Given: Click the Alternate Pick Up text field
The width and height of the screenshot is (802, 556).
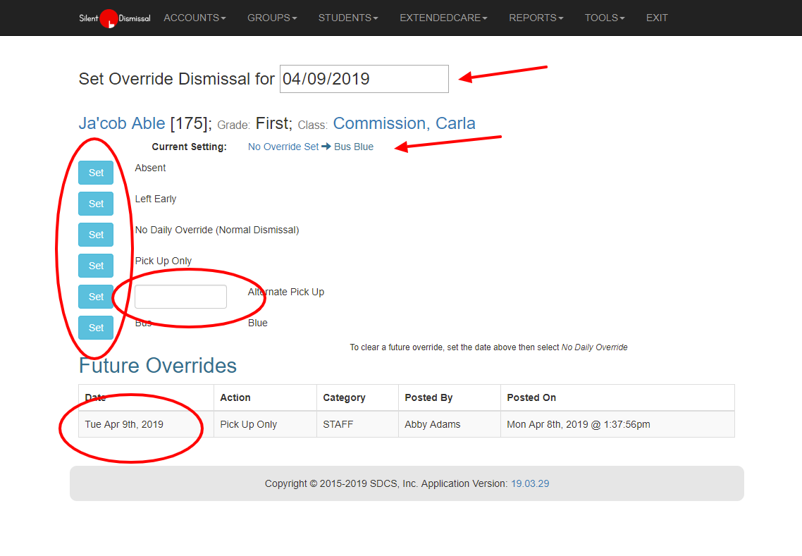Looking at the screenshot, I should pyautogui.click(x=180, y=297).
